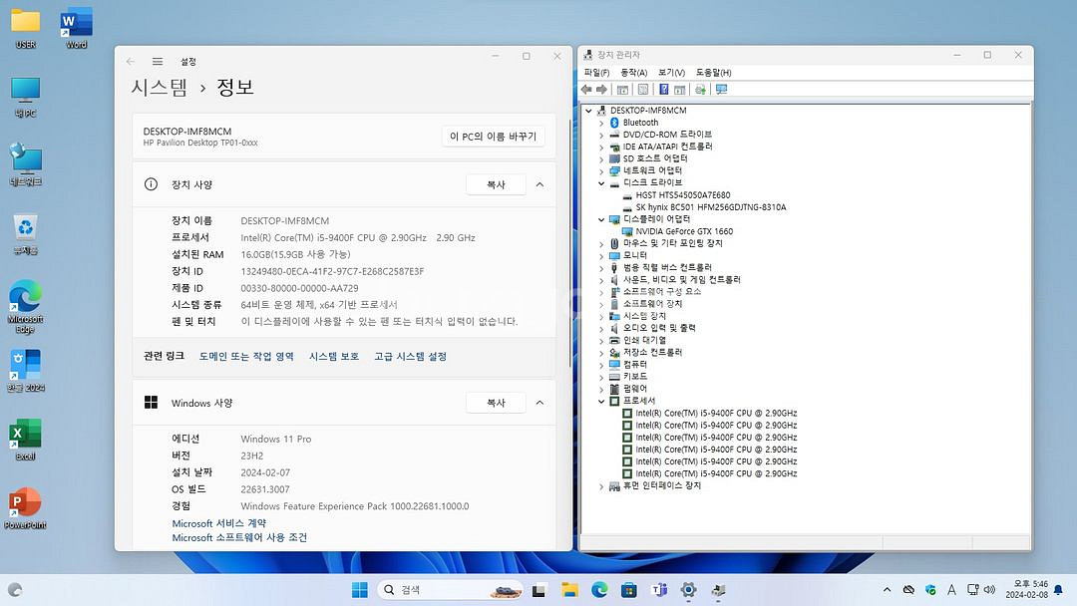This screenshot has height=606, width=1077.
Task: Open the Edge browser in the taskbar
Action: coord(599,589)
